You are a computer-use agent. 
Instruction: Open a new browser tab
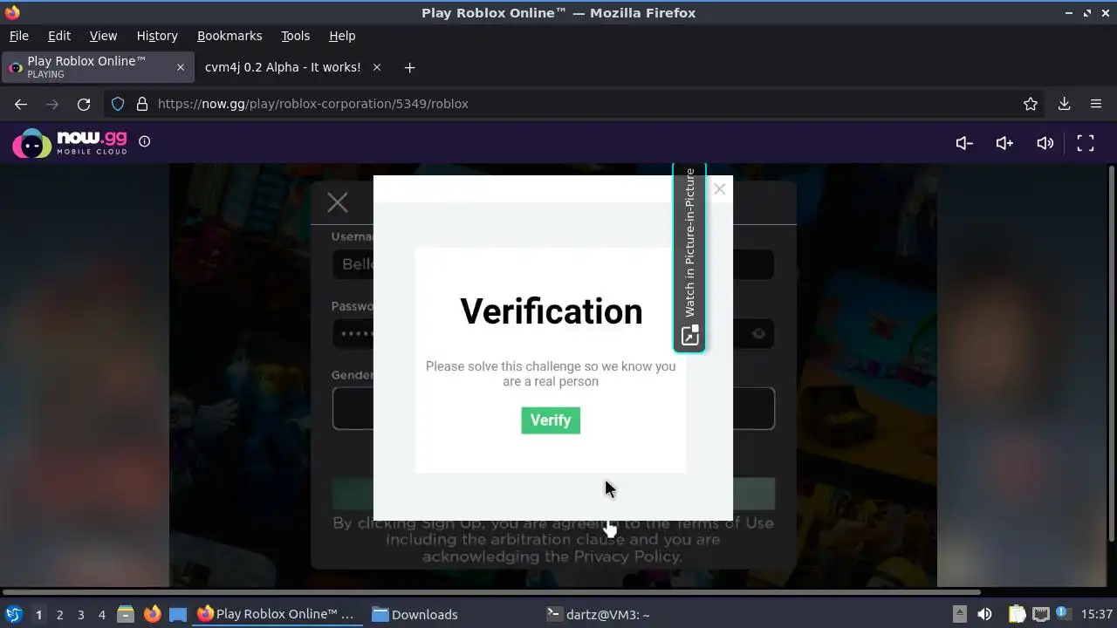(x=409, y=67)
